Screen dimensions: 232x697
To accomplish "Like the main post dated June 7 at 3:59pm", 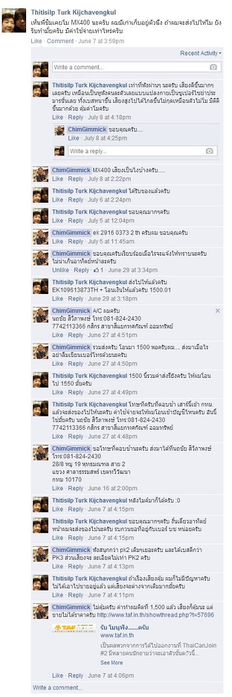I will pos(37,41).
